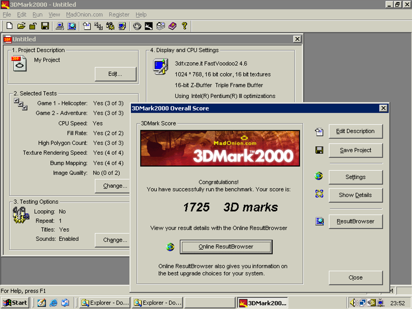
Task: Click the Open project folder icon
Action: (21, 26)
